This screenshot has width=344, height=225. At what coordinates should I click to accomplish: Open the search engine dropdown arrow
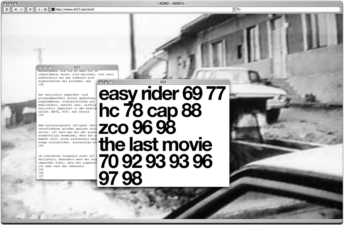click(x=241, y=10)
